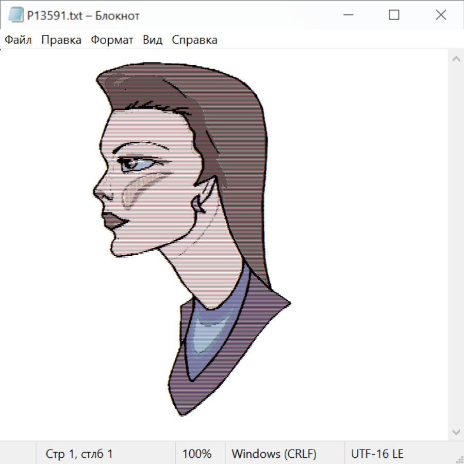Click the Стр 1, стлб 1 status field
This screenshot has width=464, height=464.
pyautogui.click(x=79, y=454)
